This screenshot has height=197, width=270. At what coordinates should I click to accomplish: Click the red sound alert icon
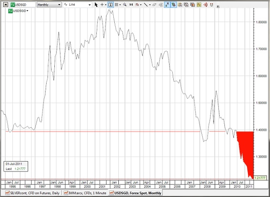click(x=205, y=5)
